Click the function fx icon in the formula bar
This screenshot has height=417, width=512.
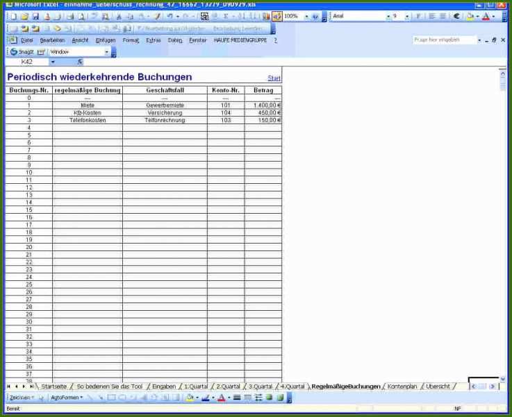point(80,62)
